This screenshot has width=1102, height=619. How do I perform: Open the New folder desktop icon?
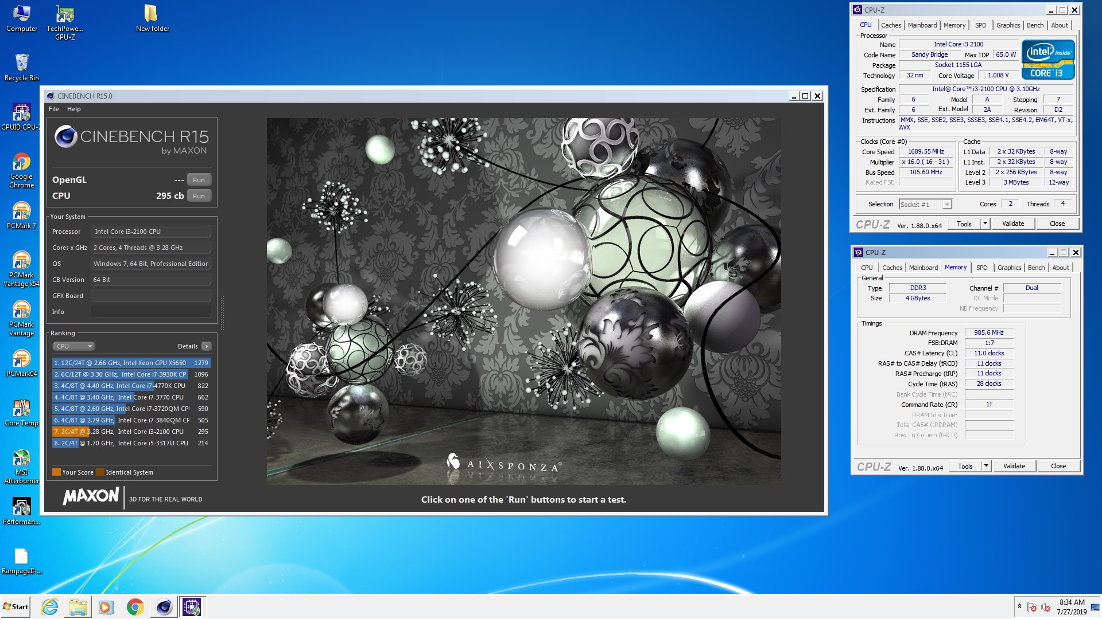pyautogui.click(x=152, y=18)
